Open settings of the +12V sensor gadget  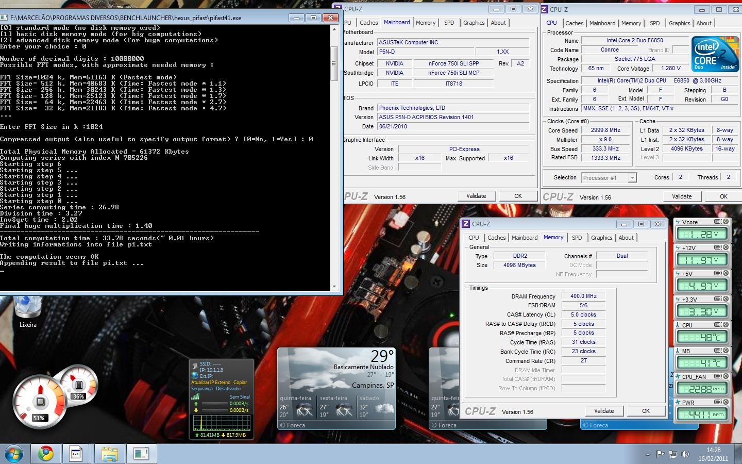[717, 247]
